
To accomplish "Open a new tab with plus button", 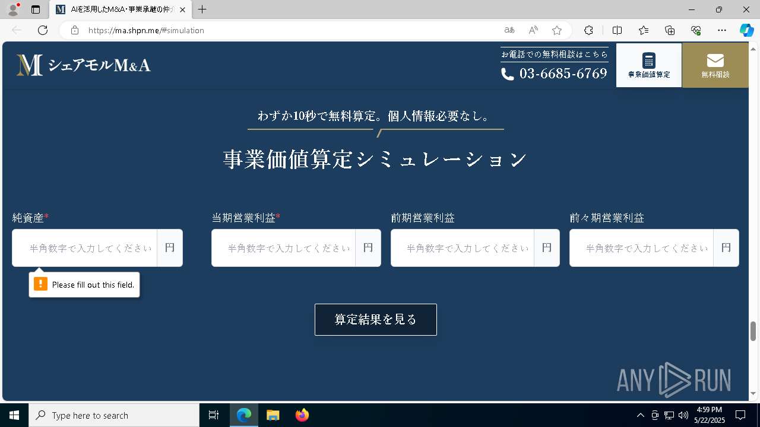I will [202, 9].
